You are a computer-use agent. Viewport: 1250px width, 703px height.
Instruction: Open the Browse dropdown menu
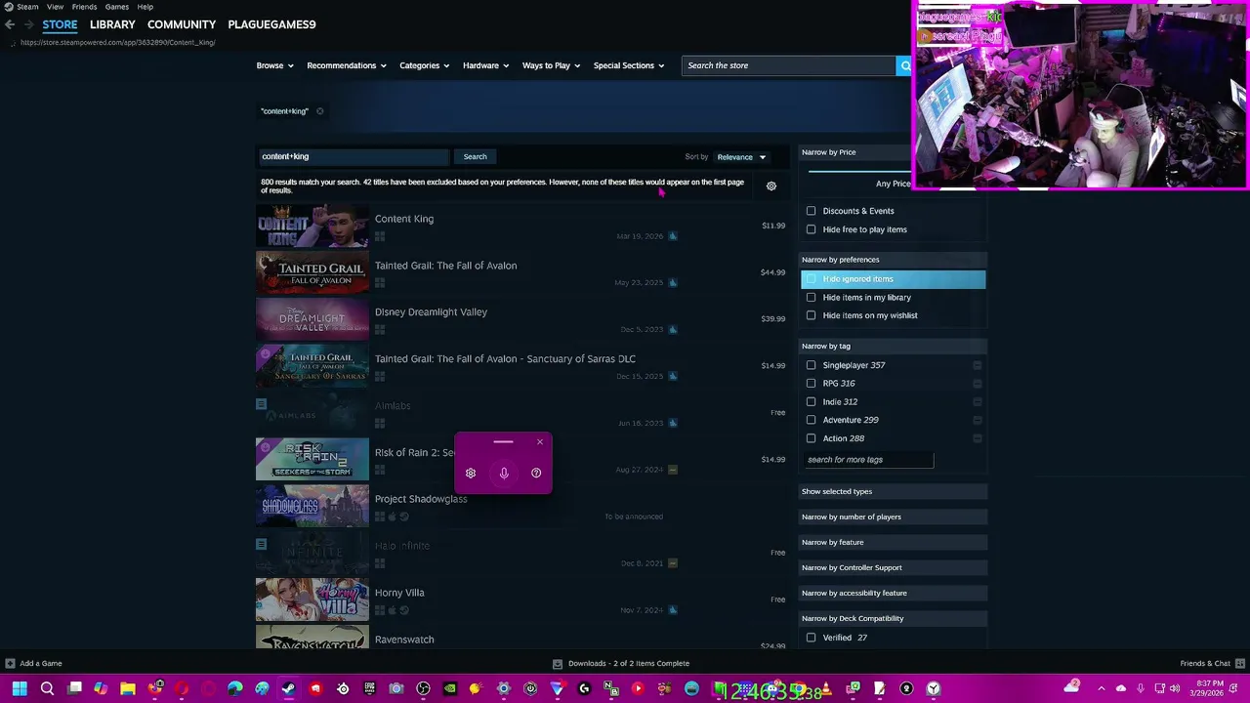275,65
